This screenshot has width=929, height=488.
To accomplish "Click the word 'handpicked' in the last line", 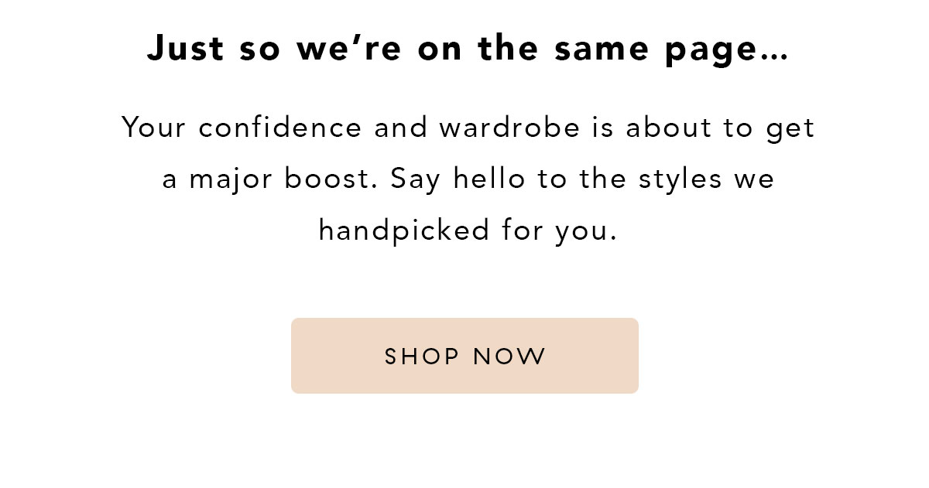I will pos(403,230).
